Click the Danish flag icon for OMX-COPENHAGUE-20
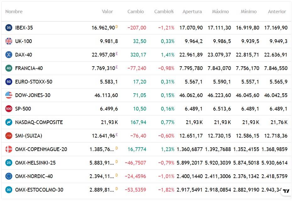Image resolution: width=294 pixels, height=201 pixels. tap(9, 149)
